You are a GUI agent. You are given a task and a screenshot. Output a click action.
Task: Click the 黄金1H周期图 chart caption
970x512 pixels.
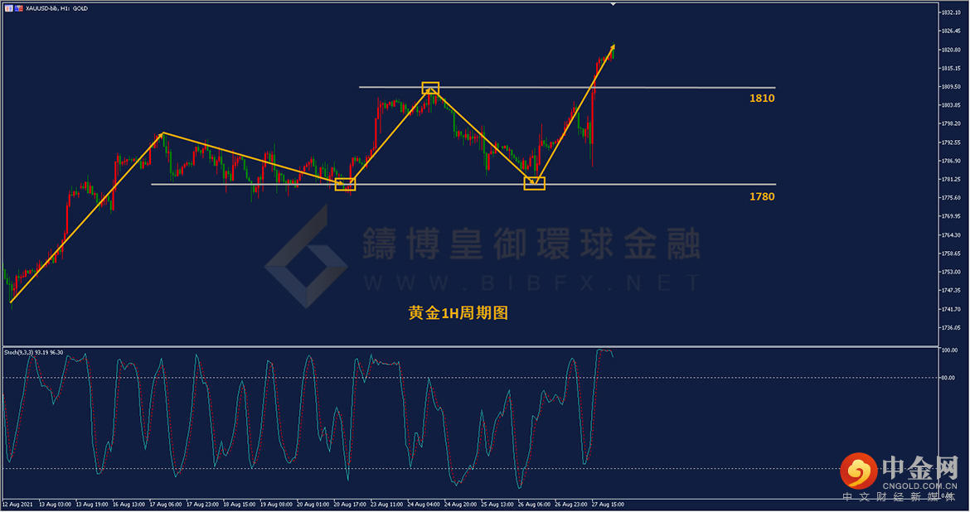[458, 313]
